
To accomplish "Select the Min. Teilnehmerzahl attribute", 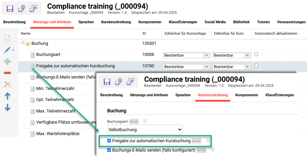I will tap(55, 89).
